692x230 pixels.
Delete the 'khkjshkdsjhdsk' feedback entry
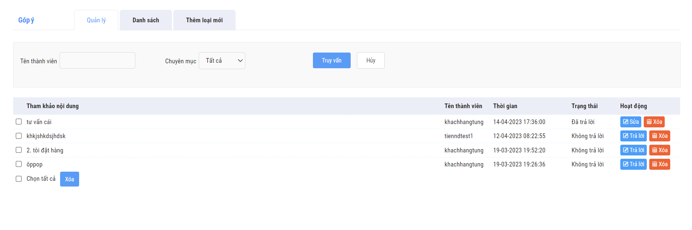(659, 136)
